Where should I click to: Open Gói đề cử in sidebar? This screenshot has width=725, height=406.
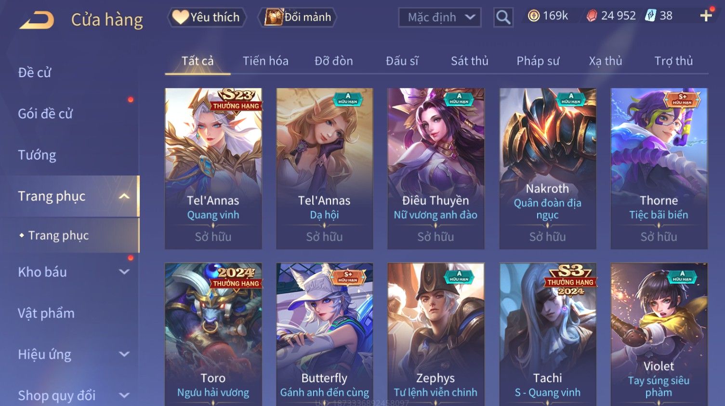[45, 114]
